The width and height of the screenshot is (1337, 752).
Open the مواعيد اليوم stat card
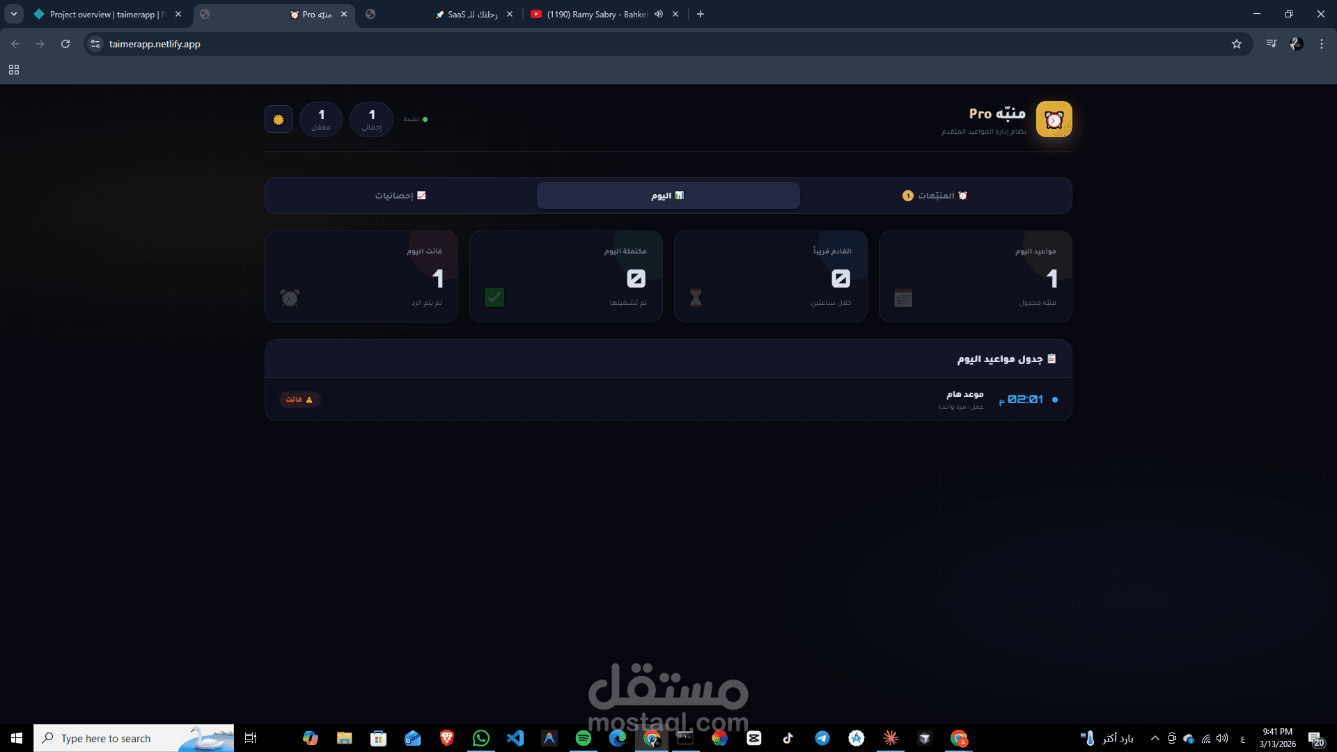[x=975, y=276]
